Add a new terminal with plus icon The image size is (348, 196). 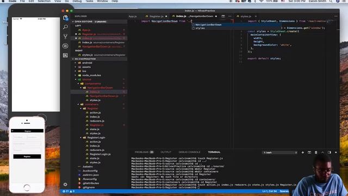click(302, 152)
